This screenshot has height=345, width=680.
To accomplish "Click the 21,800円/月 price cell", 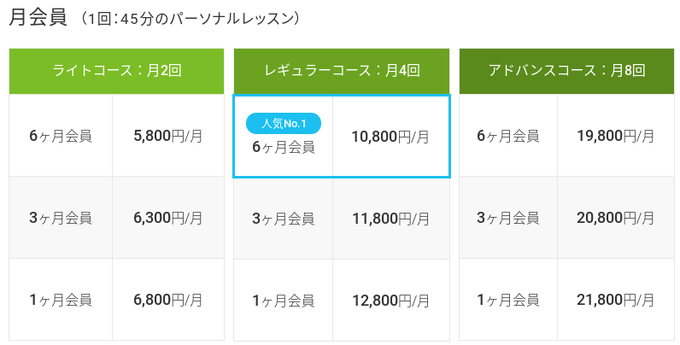I will [616, 300].
